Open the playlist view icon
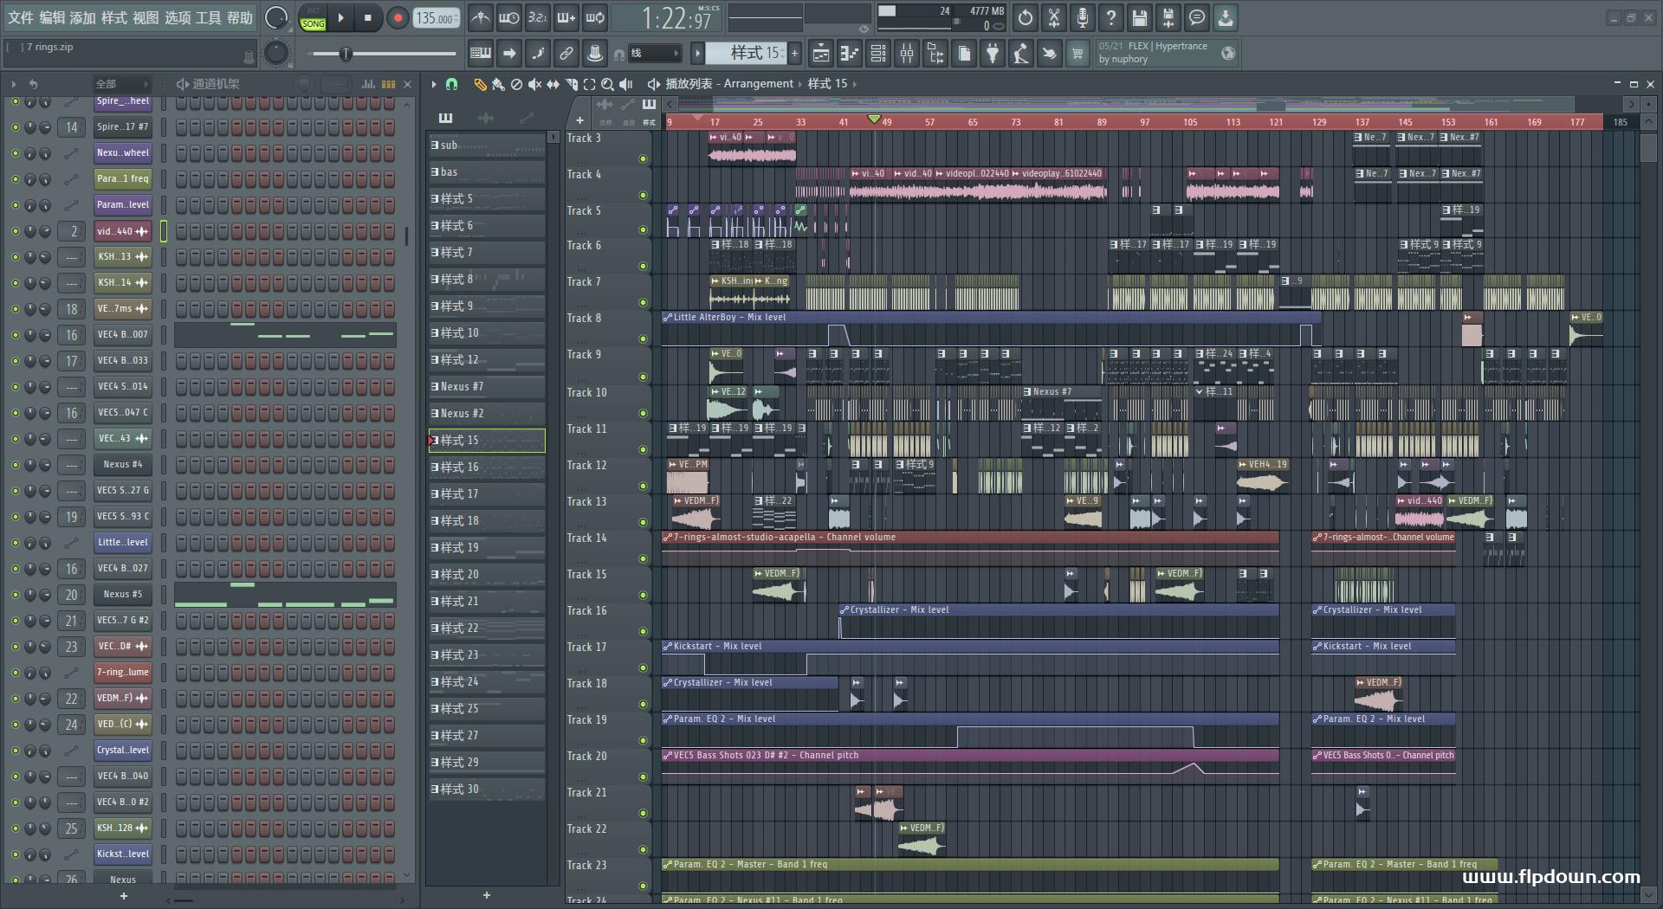Screen dimensions: 1663x909 click(820, 54)
